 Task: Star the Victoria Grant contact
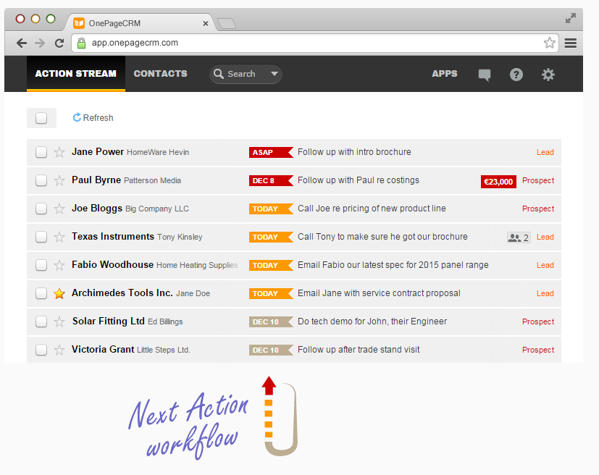coord(59,350)
